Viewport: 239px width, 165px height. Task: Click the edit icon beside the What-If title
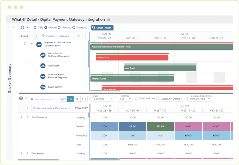(x=108, y=20)
